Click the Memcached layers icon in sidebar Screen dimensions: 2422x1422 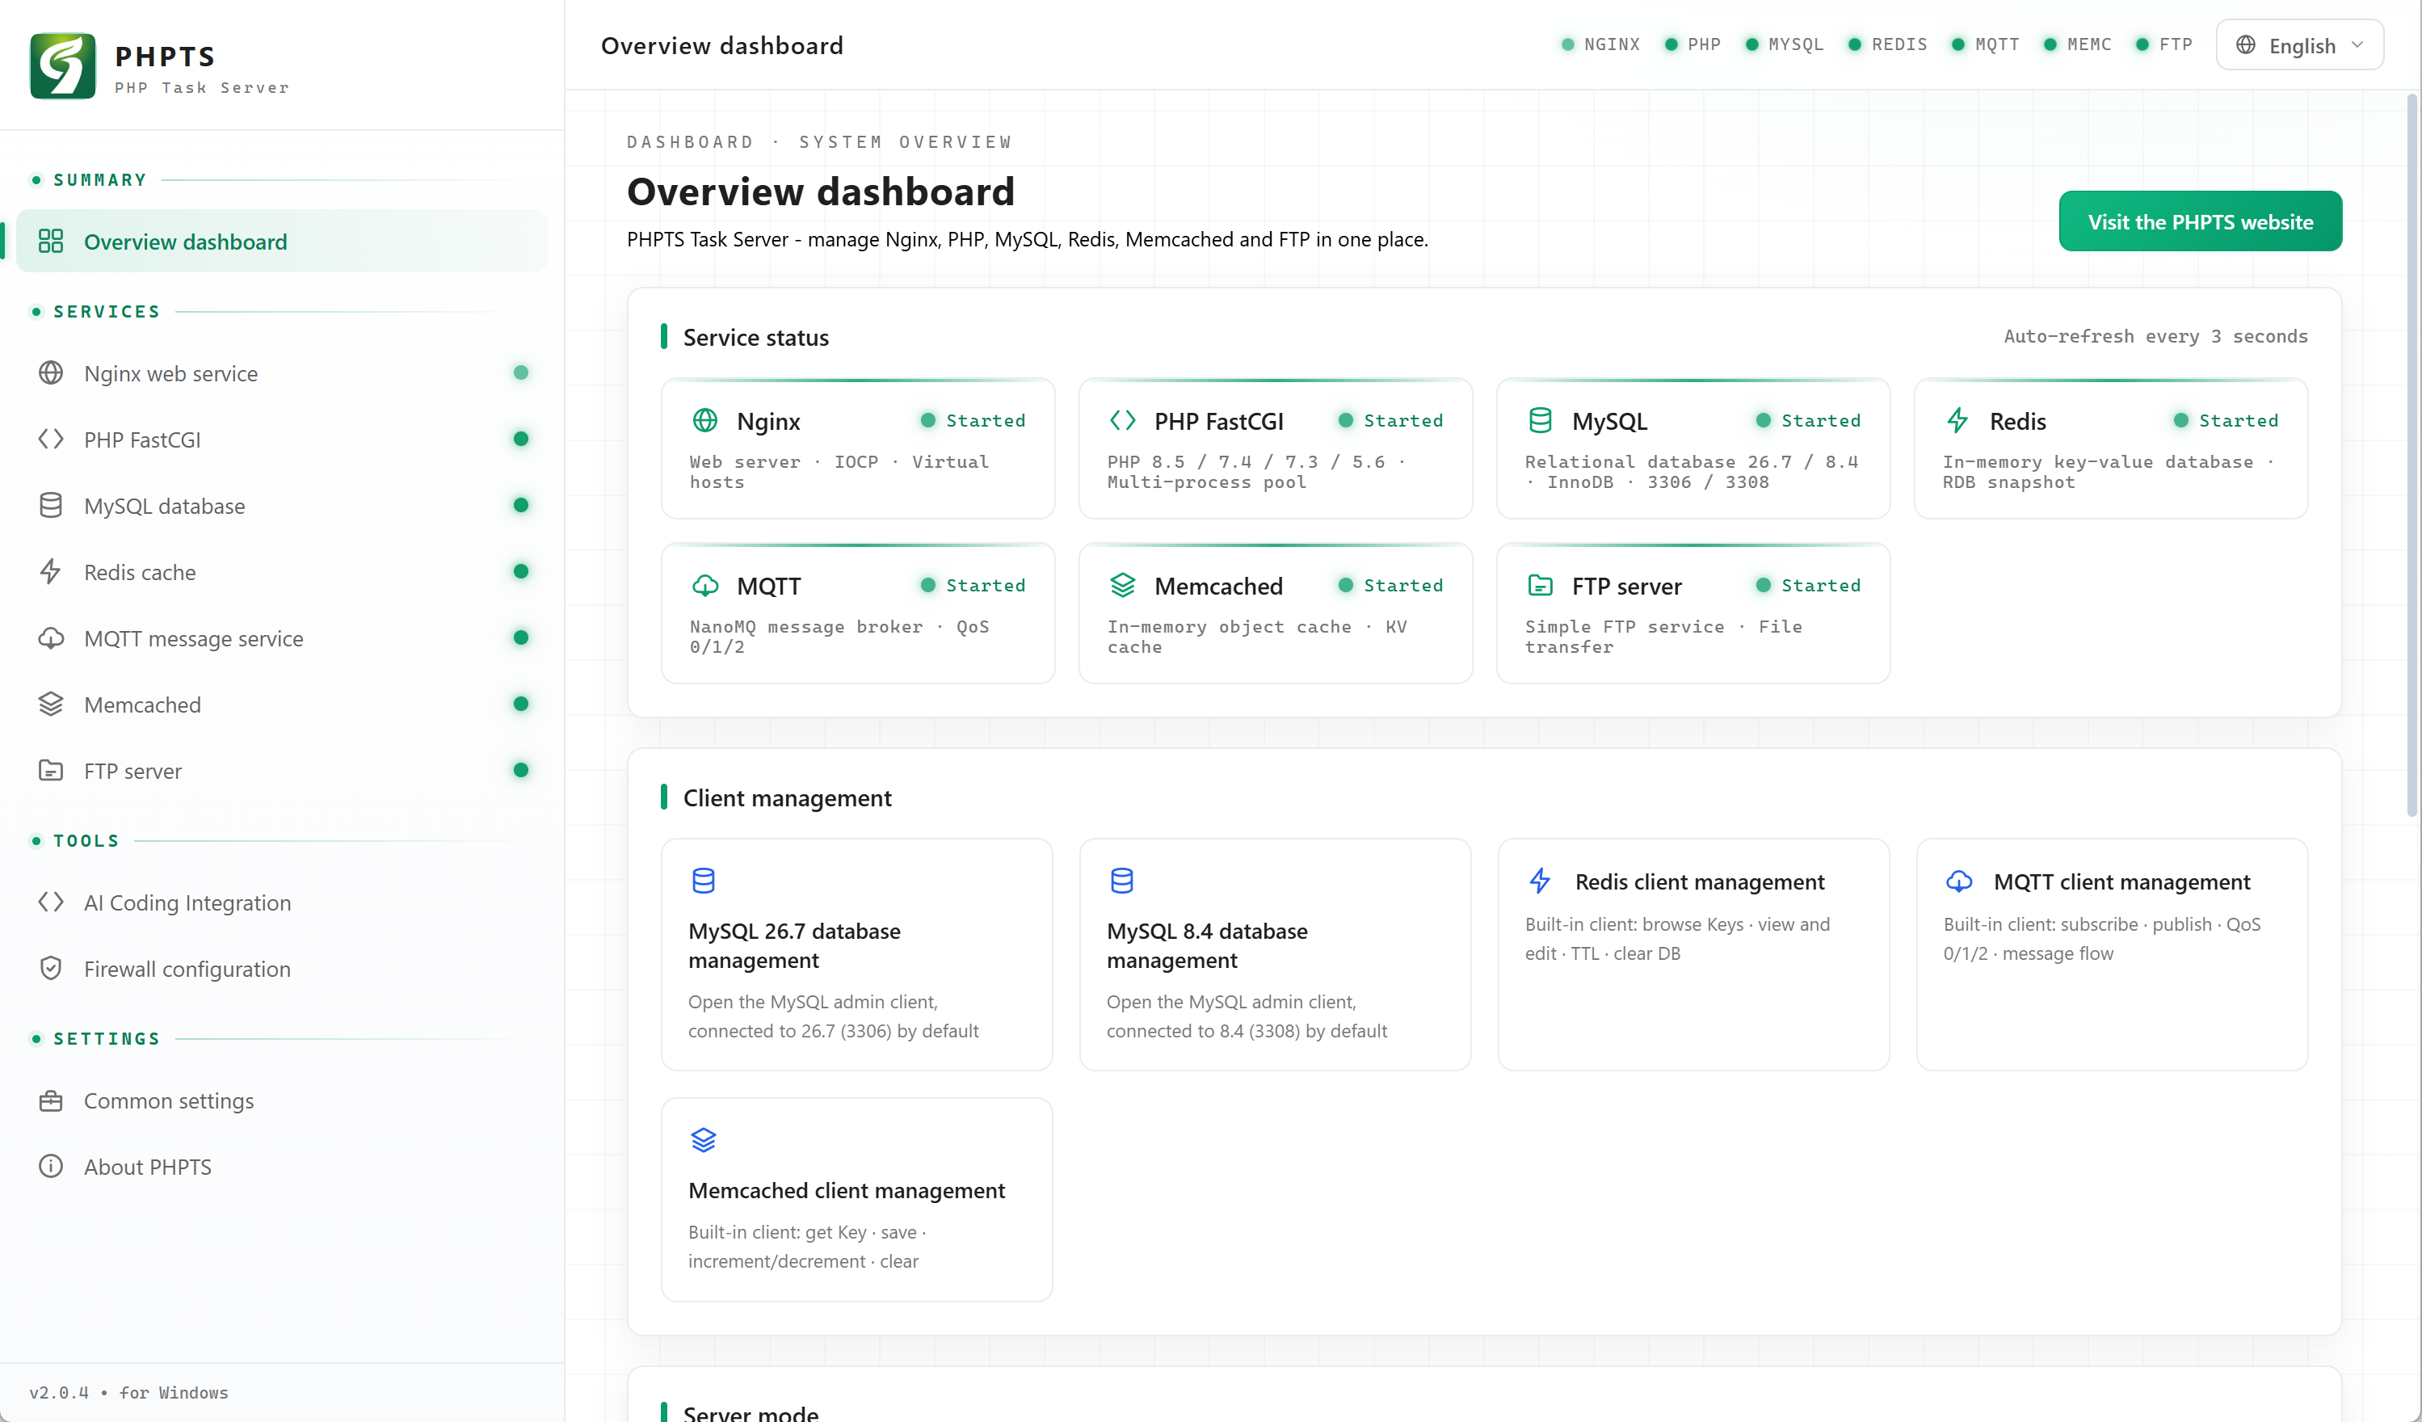tap(51, 704)
